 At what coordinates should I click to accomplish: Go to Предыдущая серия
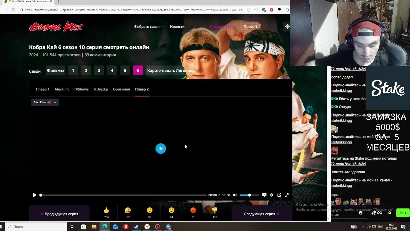coord(59,214)
